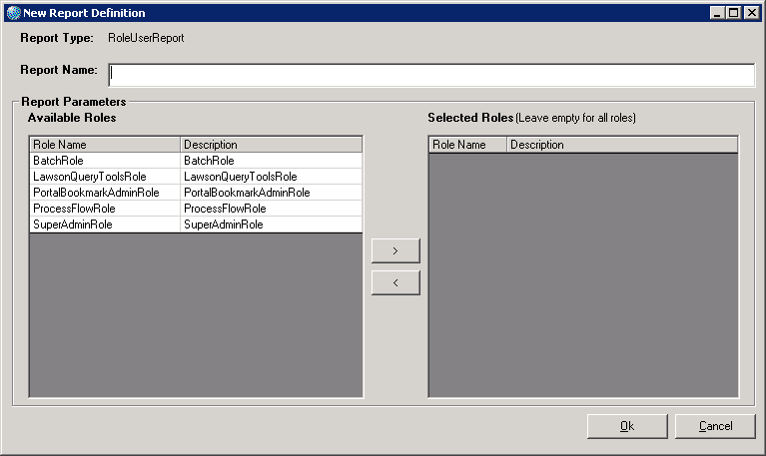Screen dimensions: 766x456
Task: Click PortalBookmarkAdminRole description cell
Action: point(272,193)
